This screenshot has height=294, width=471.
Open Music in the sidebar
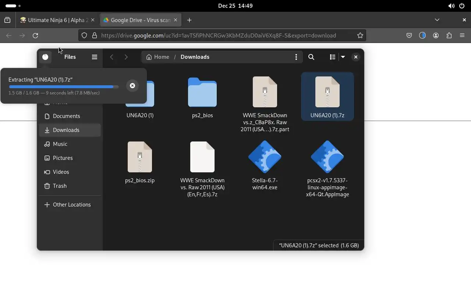tap(70, 144)
